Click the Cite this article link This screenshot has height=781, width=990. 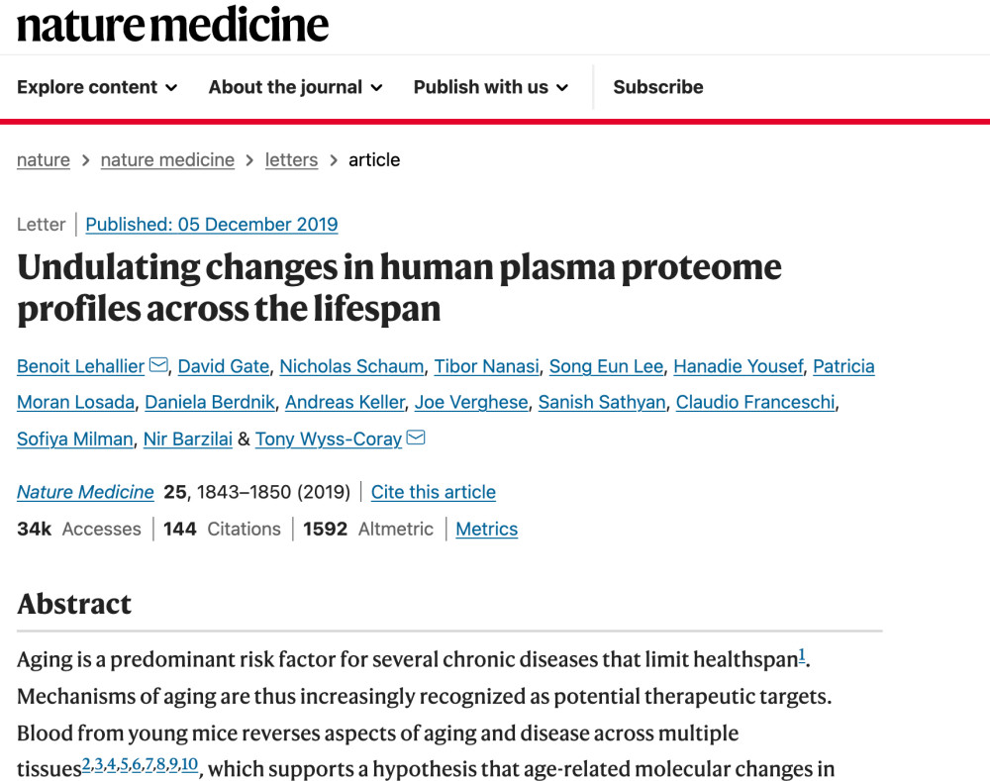coord(434,492)
